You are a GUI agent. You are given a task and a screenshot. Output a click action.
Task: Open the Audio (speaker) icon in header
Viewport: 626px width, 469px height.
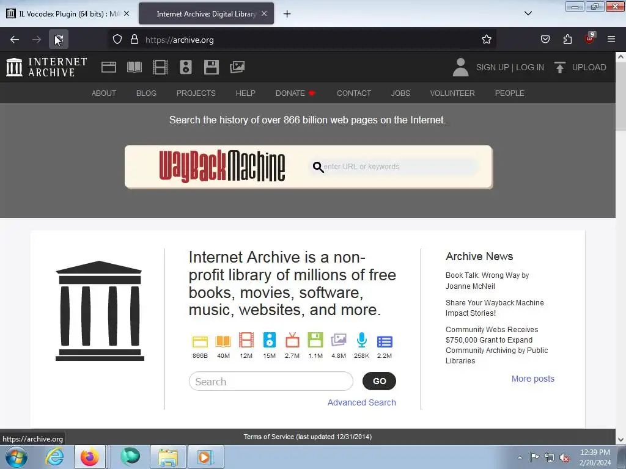[186, 67]
